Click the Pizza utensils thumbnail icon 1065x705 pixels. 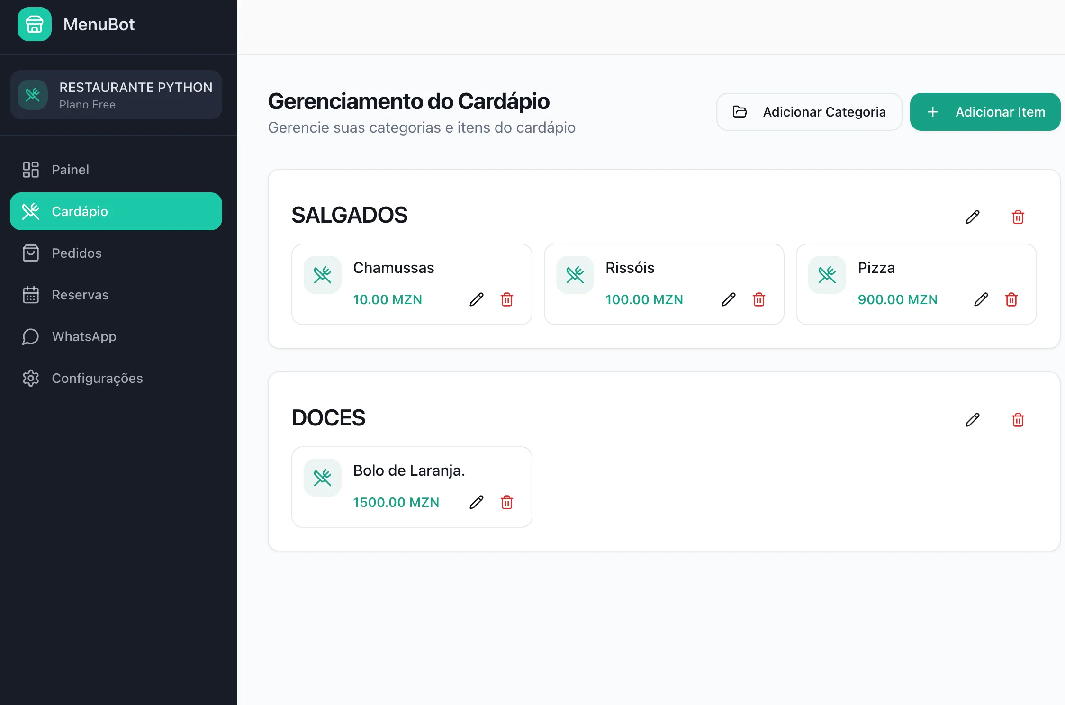(827, 275)
